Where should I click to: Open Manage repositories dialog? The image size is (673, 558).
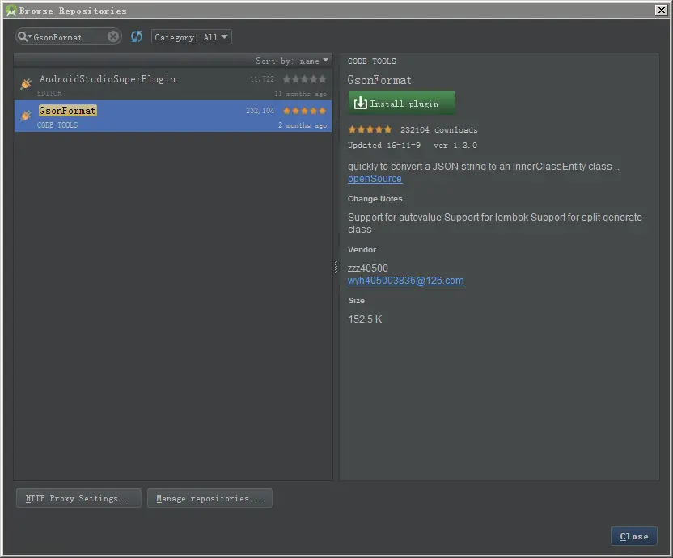click(210, 498)
